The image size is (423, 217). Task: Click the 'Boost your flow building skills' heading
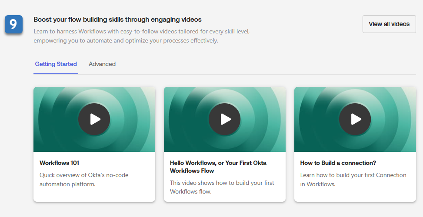pyautogui.click(x=117, y=20)
